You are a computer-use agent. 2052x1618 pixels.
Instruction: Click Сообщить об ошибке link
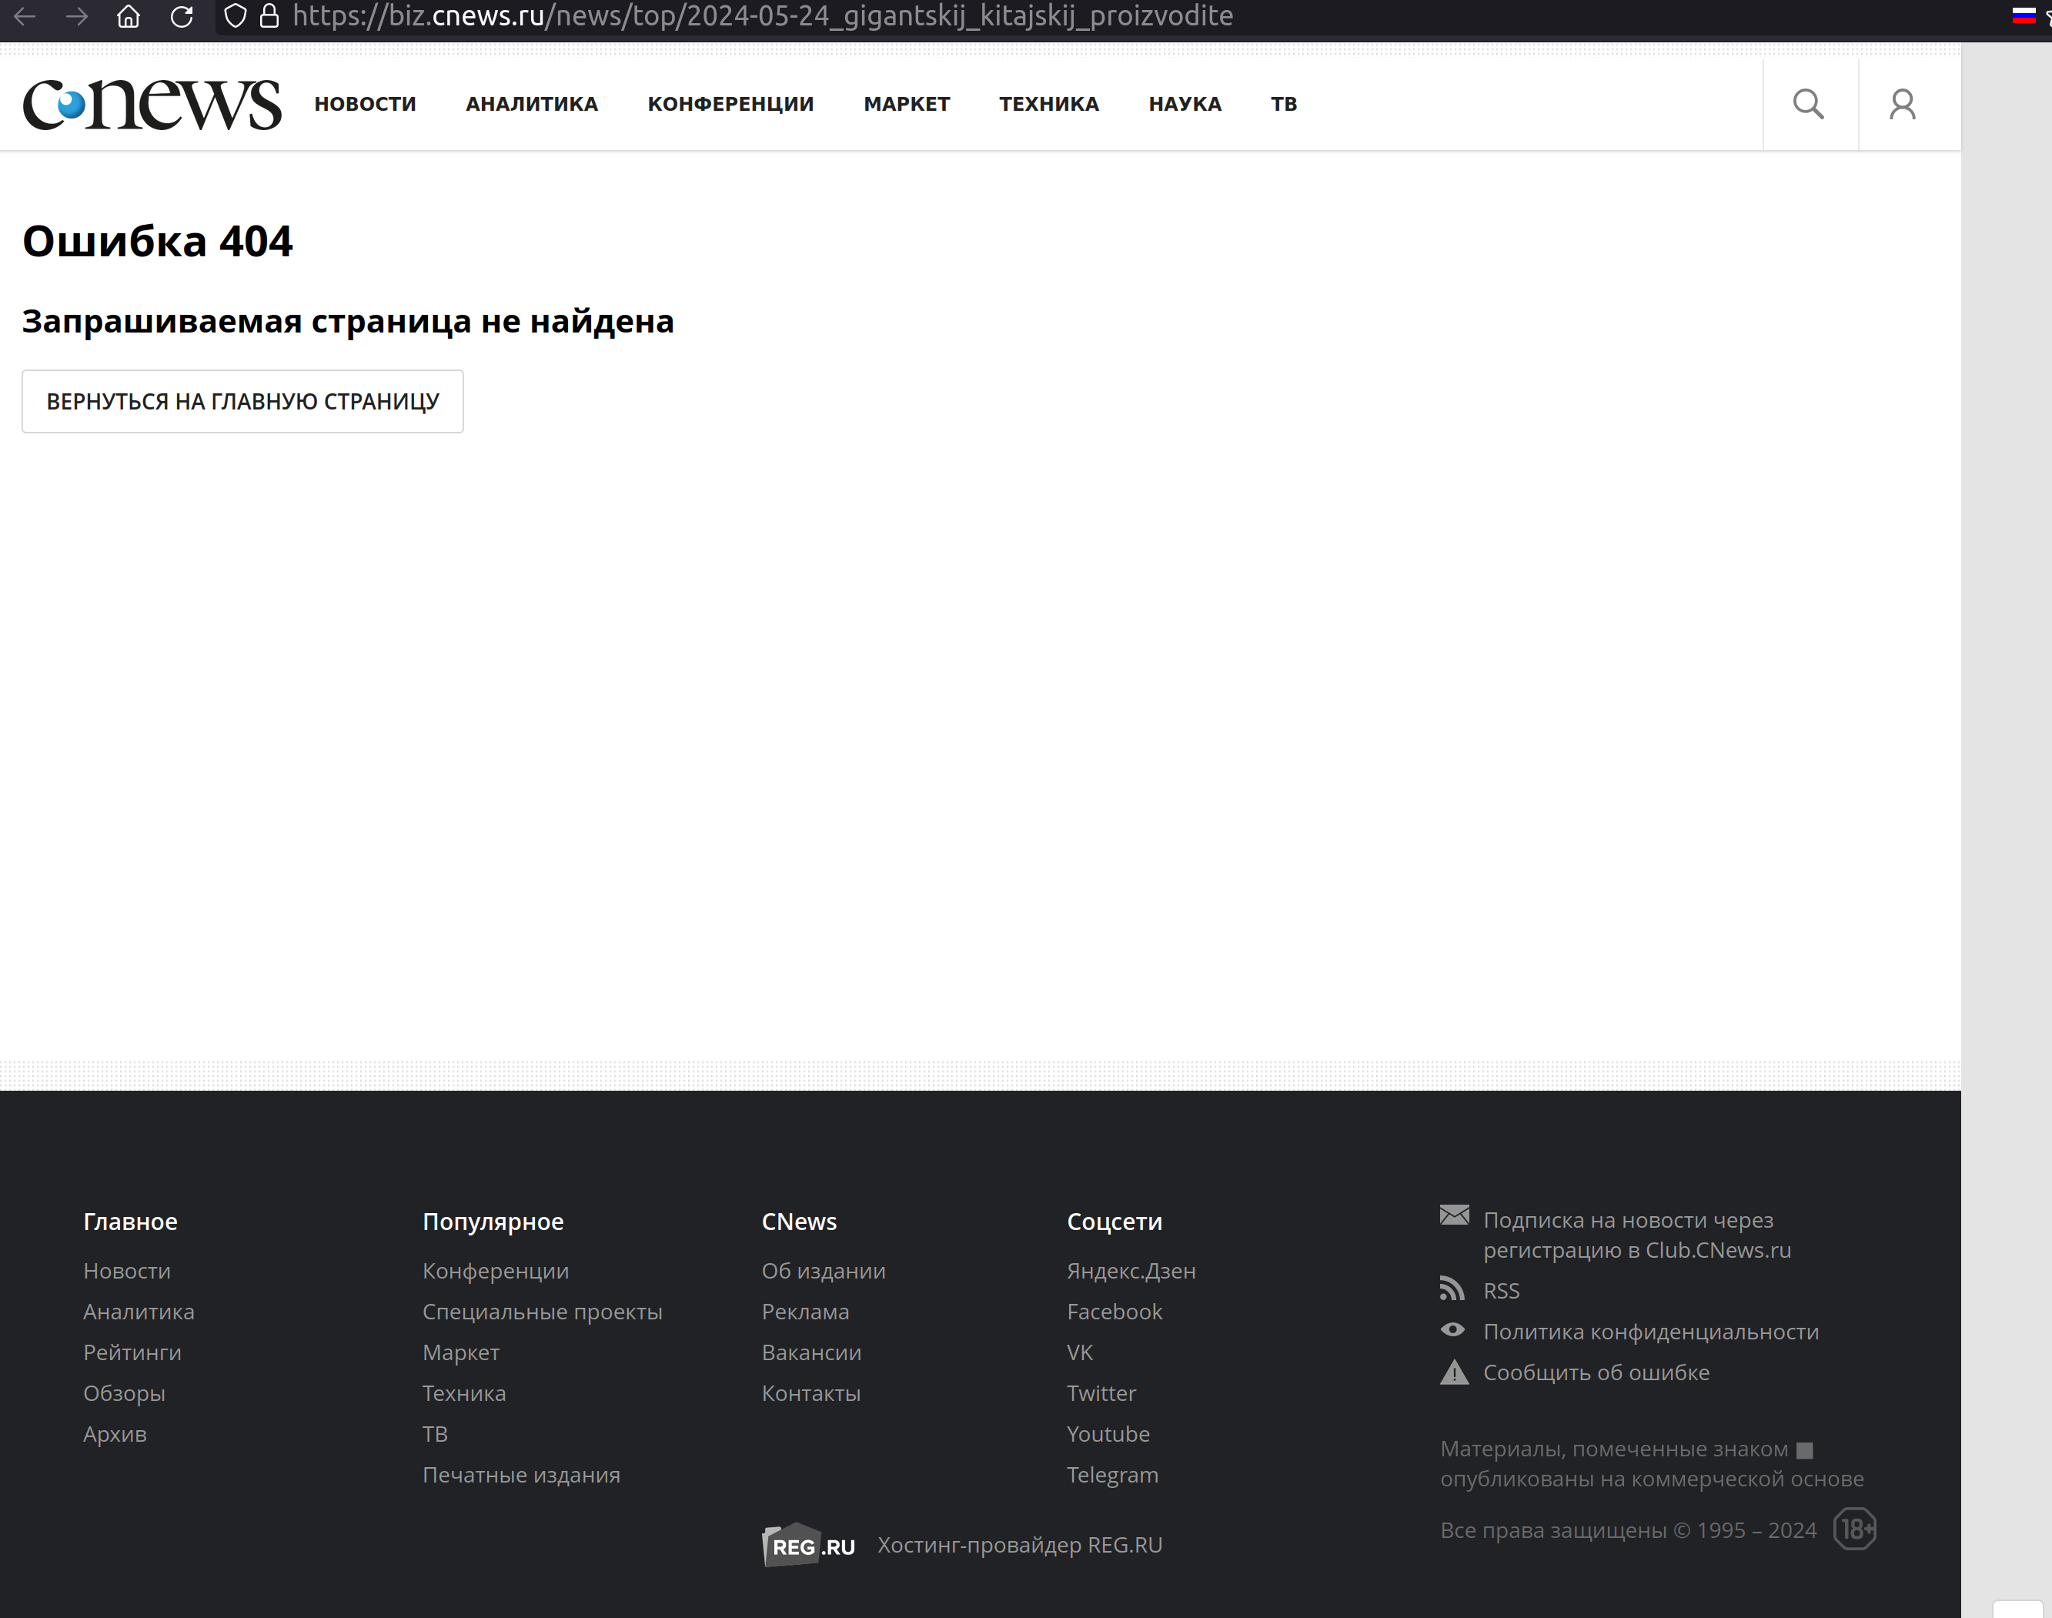[x=1596, y=1372]
